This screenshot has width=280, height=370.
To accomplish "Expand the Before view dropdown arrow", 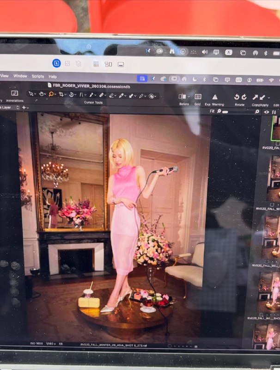I will click(x=189, y=97).
